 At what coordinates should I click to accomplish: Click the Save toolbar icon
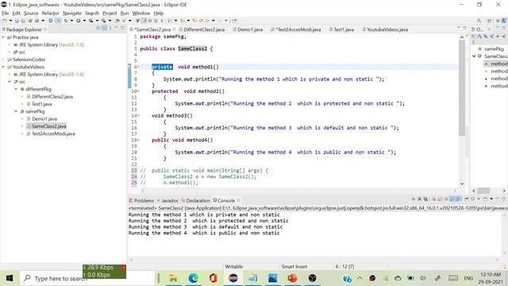point(17,21)
